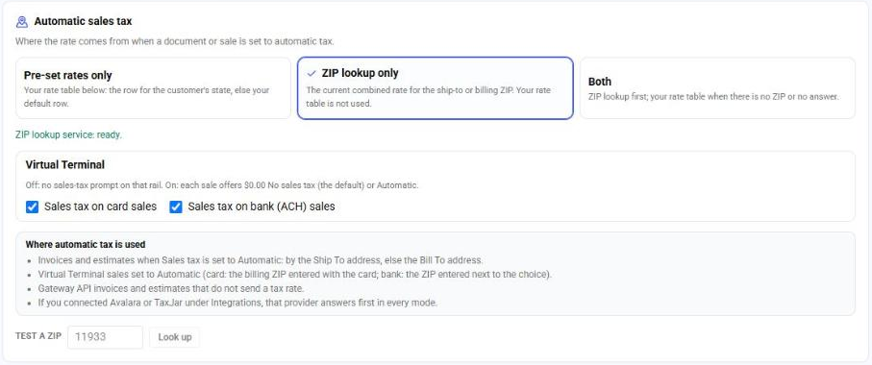Image resolution: width=872 pixels, height=365 pixels.
Task: Click the Look up button
Action: pos(175,337)
